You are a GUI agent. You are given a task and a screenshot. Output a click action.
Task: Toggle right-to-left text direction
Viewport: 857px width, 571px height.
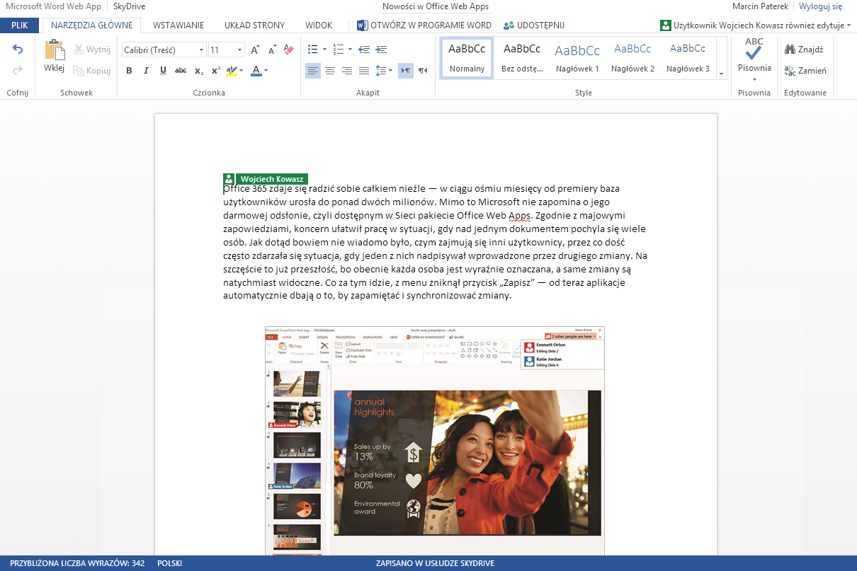[423, 70]
